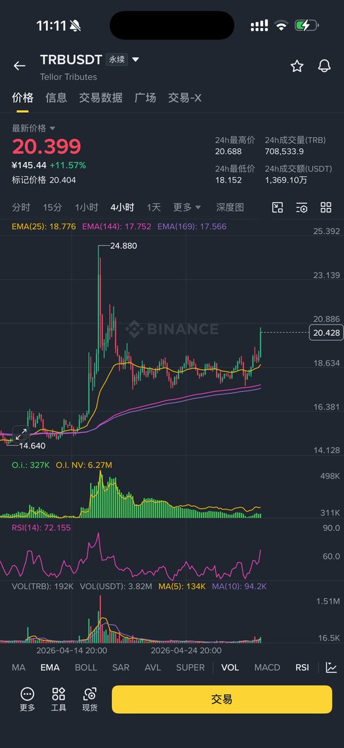Open the 广场 tab

[x=146, y=98]
